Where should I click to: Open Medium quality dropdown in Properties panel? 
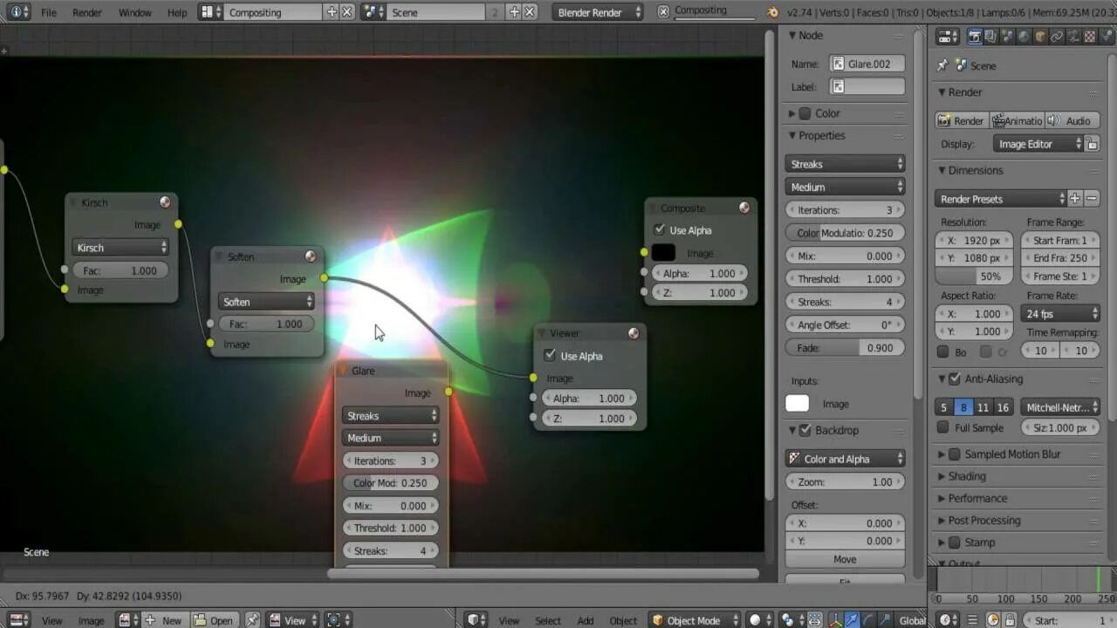[845, 187]
